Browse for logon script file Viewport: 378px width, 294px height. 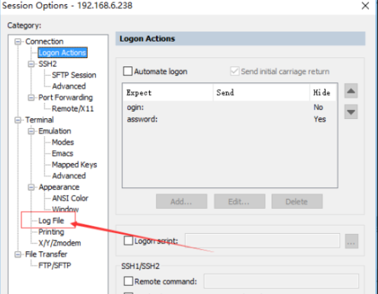point(352,241)
